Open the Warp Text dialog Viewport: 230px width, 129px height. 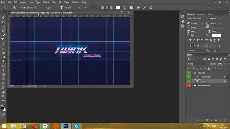coord(125,8)
